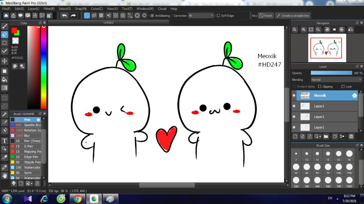Image resolution: width=364 pixels, height=204 pixels.
Task: Enable Soft Edge checkbox
Action: (x=218, y=16)
